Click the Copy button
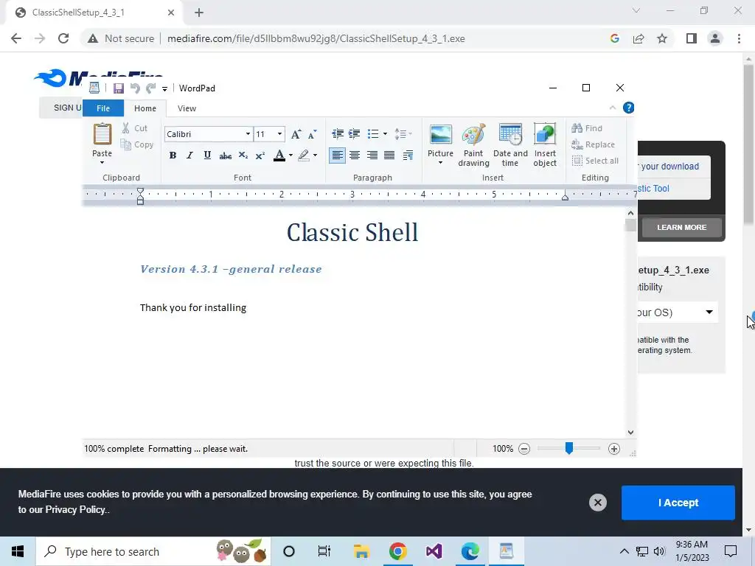 pos(136,144)
